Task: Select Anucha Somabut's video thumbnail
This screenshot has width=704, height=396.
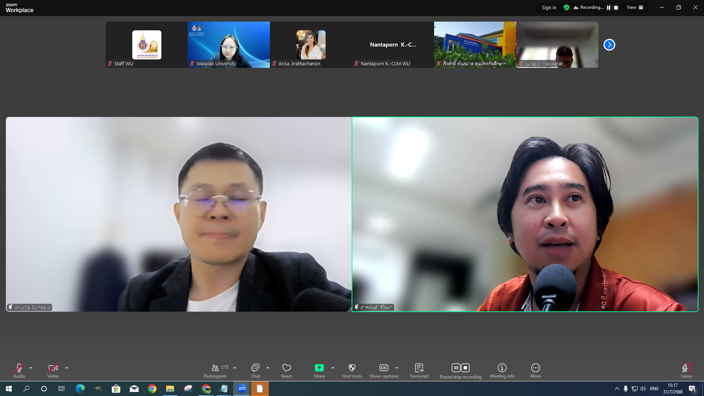Action: [x=178, y=214]
